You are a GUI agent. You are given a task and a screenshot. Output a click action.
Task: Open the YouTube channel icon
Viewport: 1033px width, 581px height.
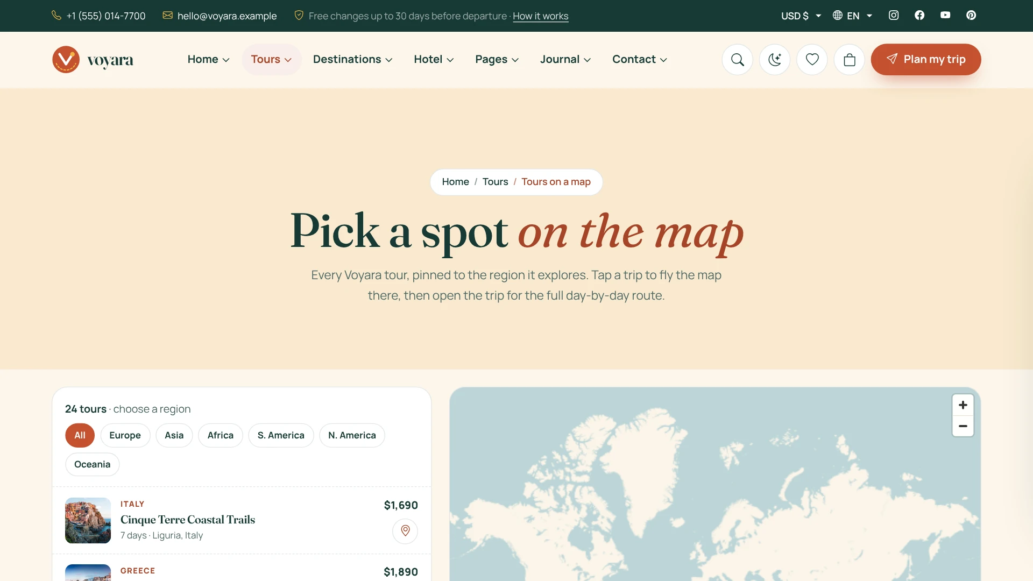pyautogui.click(x=945, y=16)
